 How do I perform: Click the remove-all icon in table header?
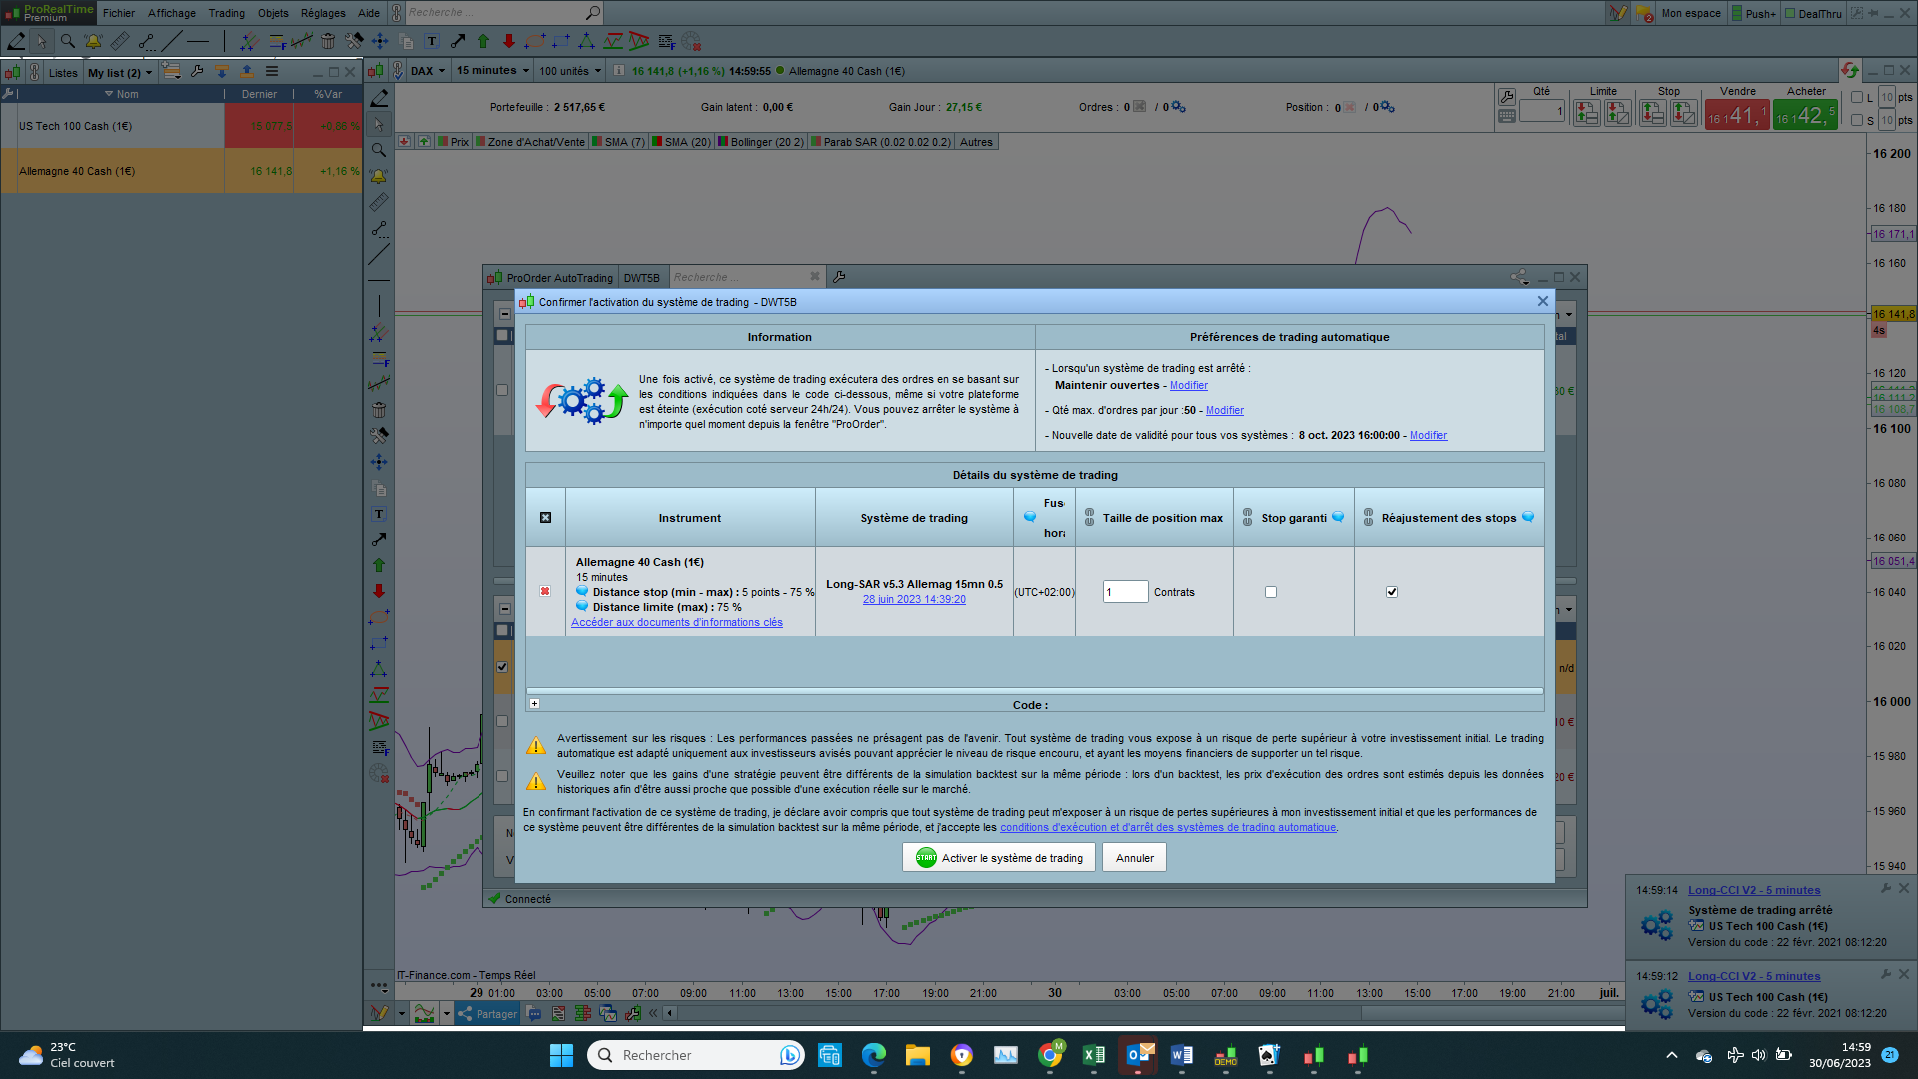tap(545, 518)
